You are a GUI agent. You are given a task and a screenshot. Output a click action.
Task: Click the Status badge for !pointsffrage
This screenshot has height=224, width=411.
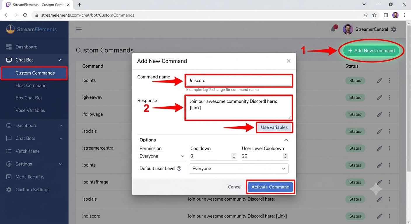(x=355, y=182)
